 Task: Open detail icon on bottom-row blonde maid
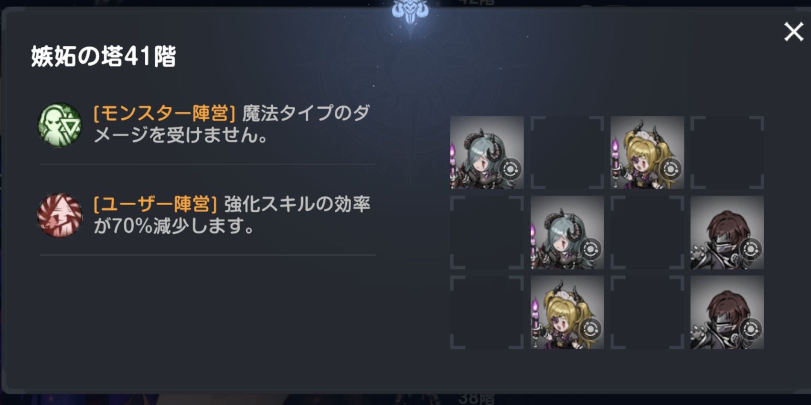(x=590, y=329)
